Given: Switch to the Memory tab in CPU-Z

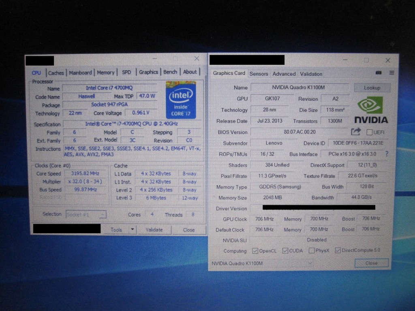Looking at the screenshot, I should coord(106,72).
